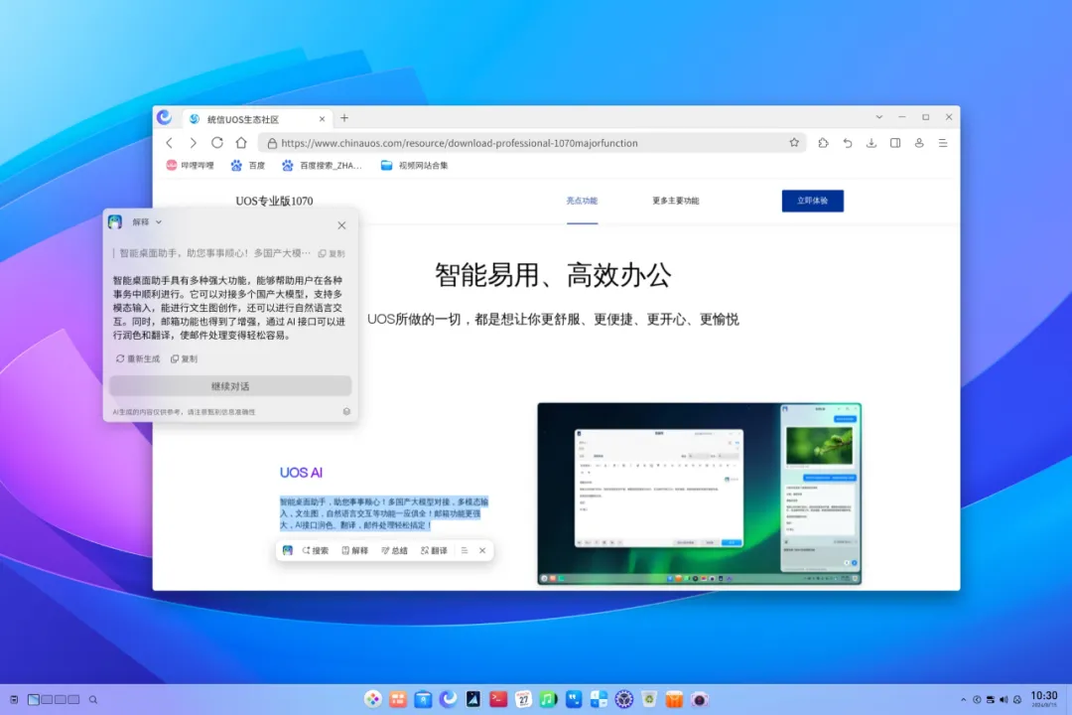Open the more options menu on the floating toolbar
The width and height of the screenshot is (1072, 715).
[x=465, y=550]
